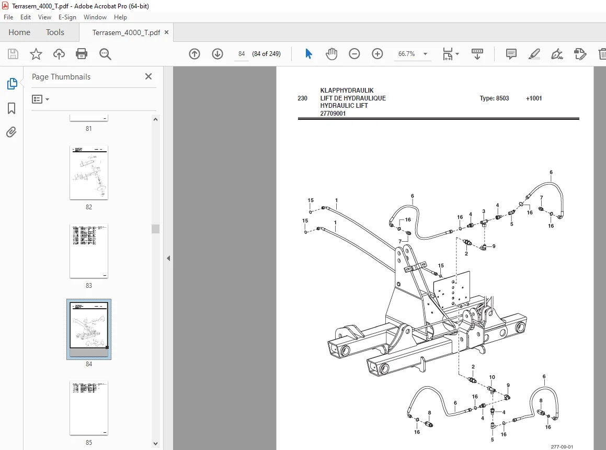Go to the next page arrow
The width and height of the screenshot is (606, 450).
click(218, 54)
